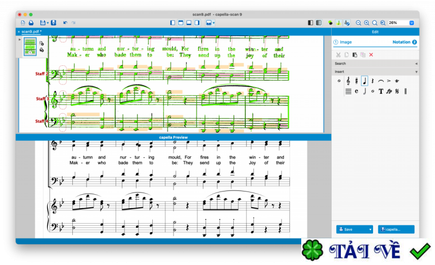Pick the slur insert tool
The height and width of the screenshot is (265, 435).
point(381,81)
